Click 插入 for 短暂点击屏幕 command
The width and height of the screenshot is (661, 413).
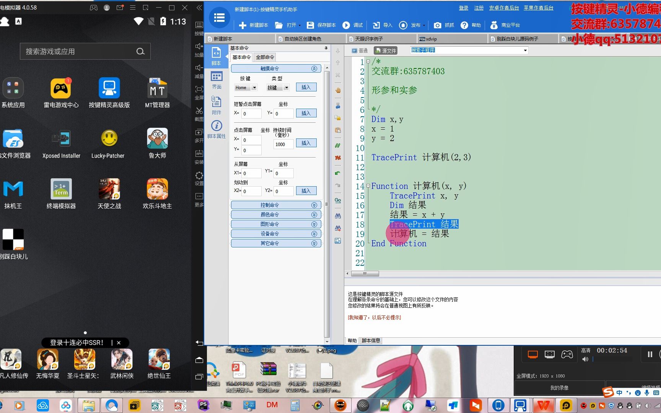tap(306, 113)
